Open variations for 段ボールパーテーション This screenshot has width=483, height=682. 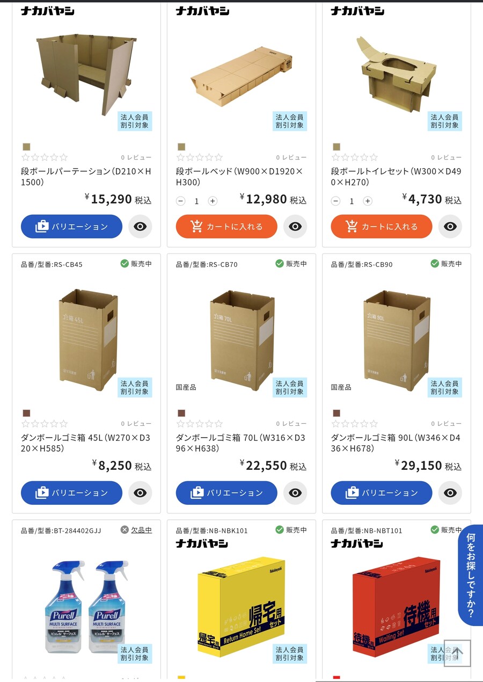(71, 227)
